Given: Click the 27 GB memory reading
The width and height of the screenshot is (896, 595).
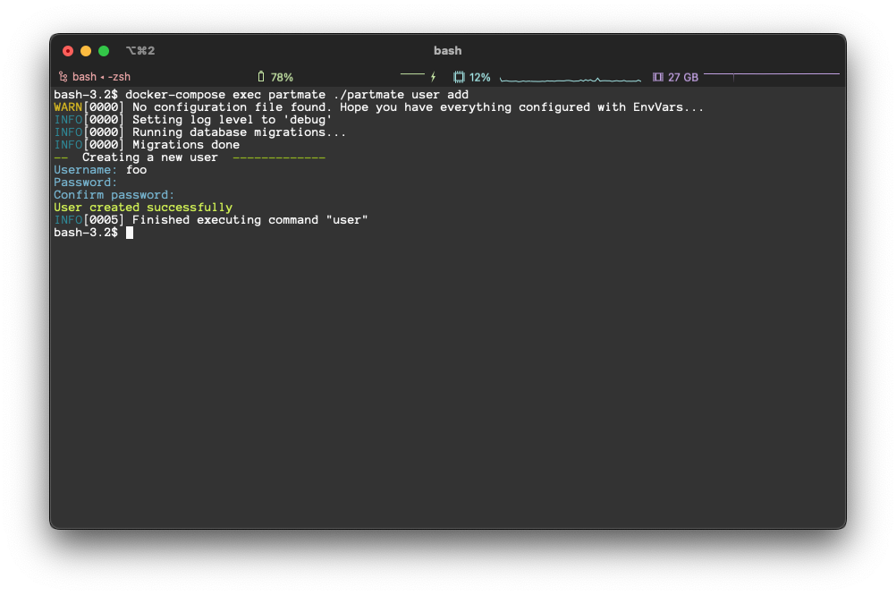Looking at the screenshot, I should [683, 77].
